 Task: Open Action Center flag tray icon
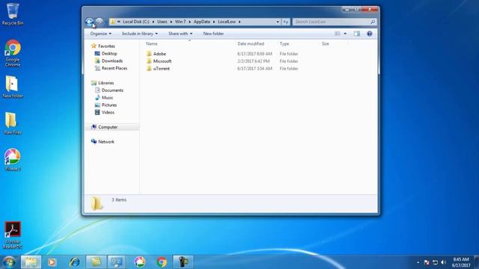(x=427, y=262)
